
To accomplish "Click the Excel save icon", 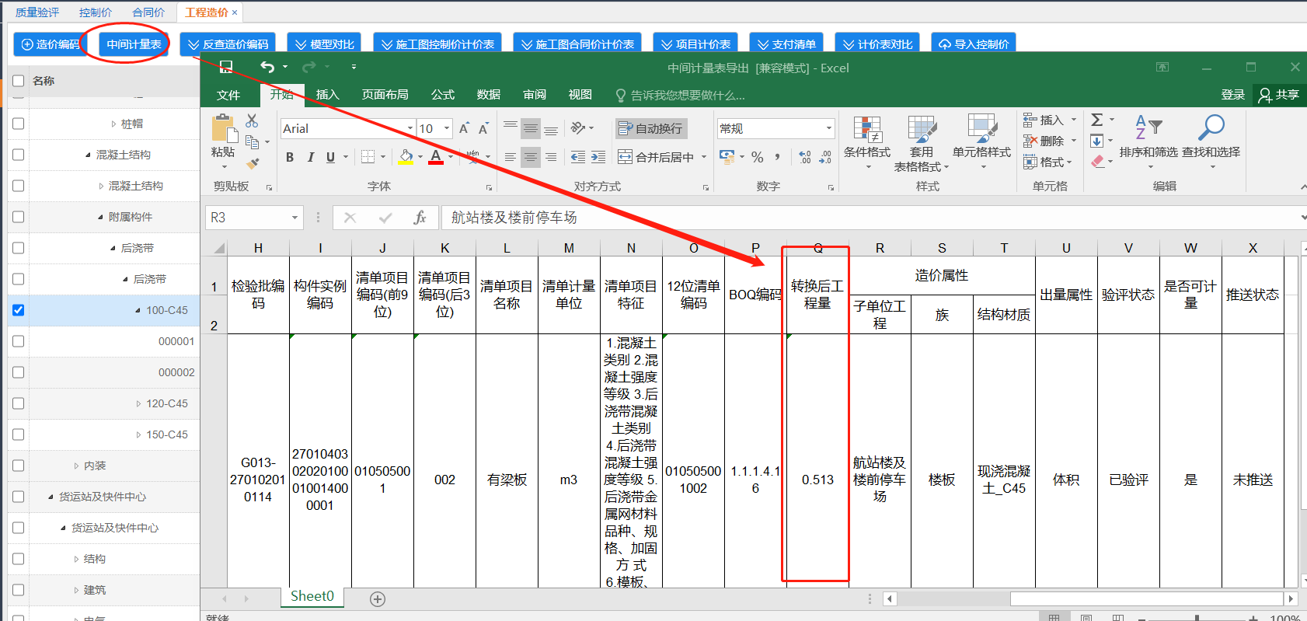I will coord(226,67).
